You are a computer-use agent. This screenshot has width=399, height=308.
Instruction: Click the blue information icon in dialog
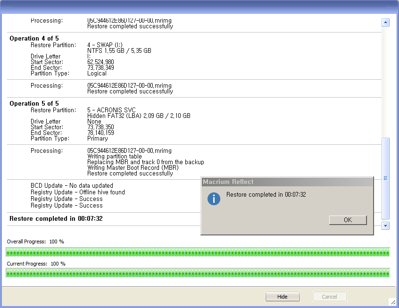coord(214,199)
